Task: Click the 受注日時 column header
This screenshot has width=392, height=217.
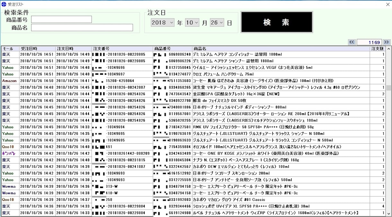Action: pyautogui.click(x=37, y=49)
